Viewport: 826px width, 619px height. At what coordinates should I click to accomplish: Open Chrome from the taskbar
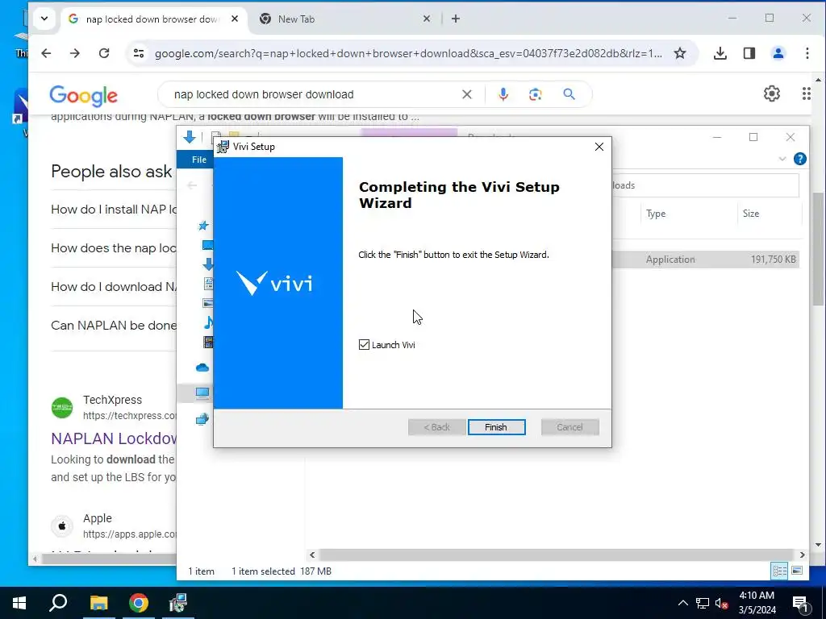click(139, 603)
